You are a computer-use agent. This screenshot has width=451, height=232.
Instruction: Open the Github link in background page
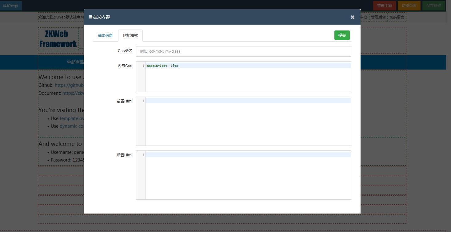coord(69,85)
